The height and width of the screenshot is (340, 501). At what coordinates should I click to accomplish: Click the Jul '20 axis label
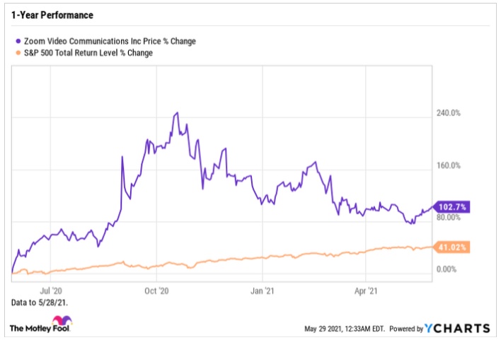point(52,290)
